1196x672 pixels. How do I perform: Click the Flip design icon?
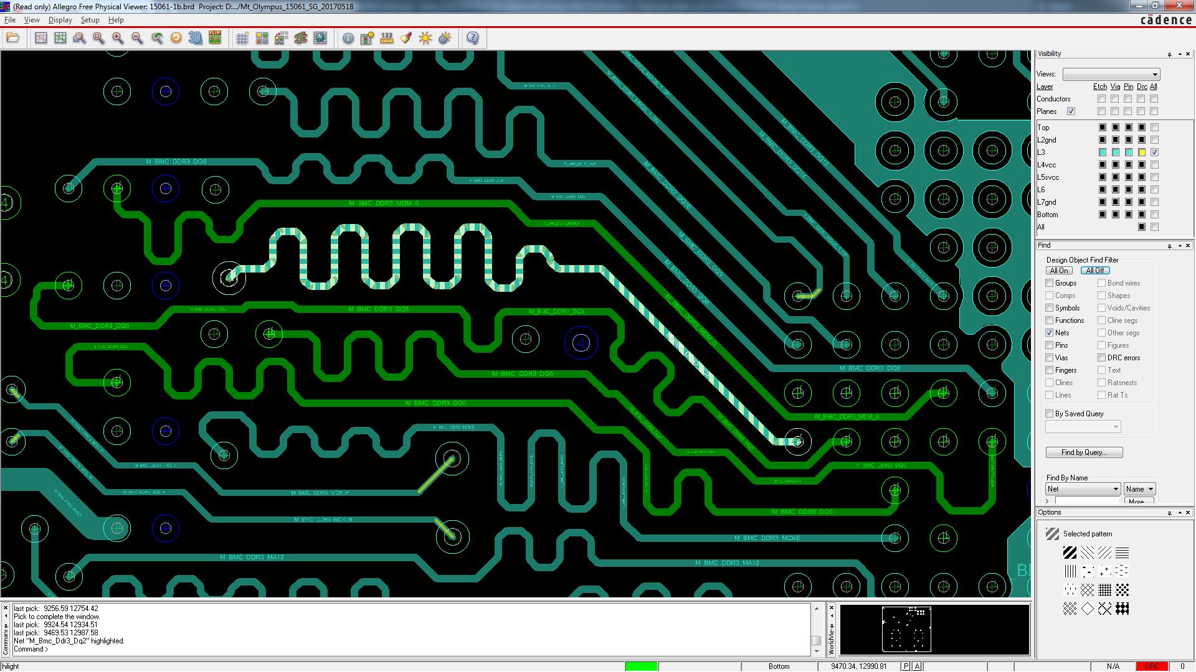(x=215, y=39)
